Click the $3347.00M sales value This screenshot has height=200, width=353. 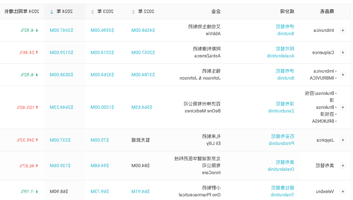tap(61, 31)
